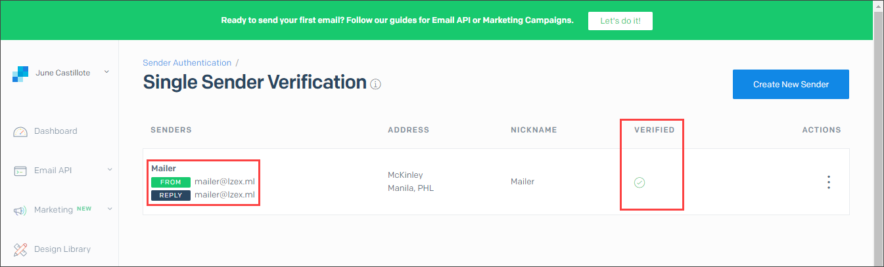Expand the Email API submenu chevron
The height and width of the screenshot is (267, 884).
tap(110, 170)
